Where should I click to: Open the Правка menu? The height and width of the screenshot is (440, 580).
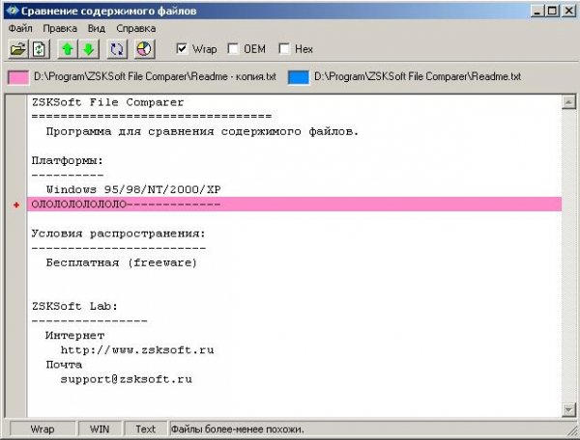click(60, 28)
